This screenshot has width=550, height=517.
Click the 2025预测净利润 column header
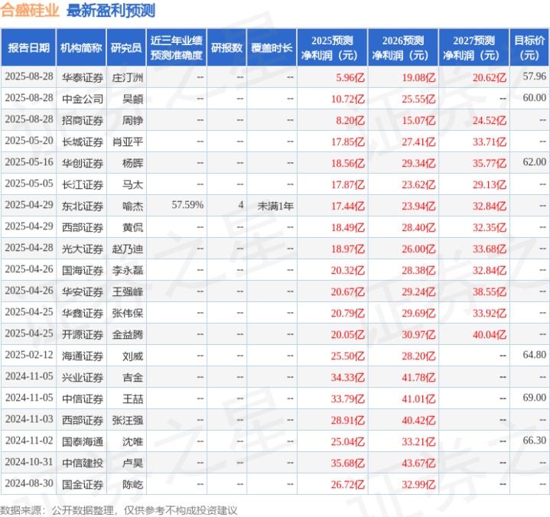[332, 47]
